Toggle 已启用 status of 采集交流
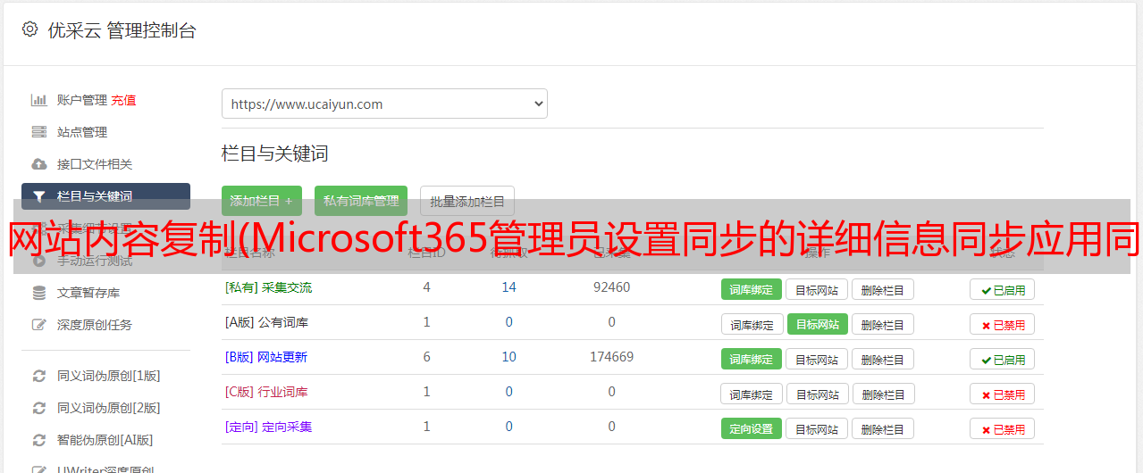The height and width of the screenshot is (473, 1143). pos(1003,289)
